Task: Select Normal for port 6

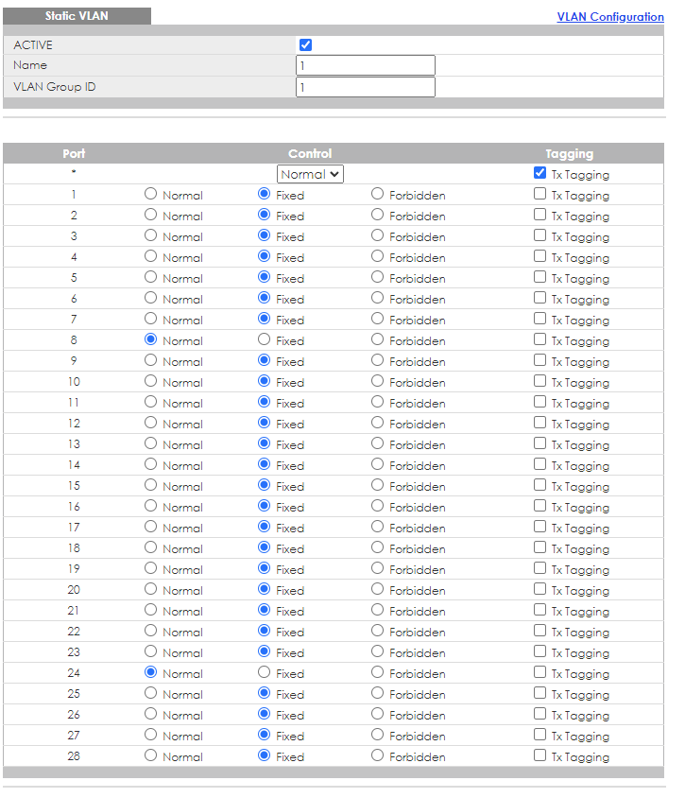Action: [150, 298]
